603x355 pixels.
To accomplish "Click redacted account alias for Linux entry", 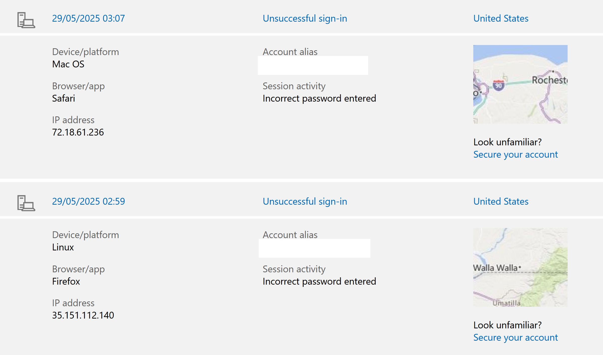I will [x=314, y=248].
